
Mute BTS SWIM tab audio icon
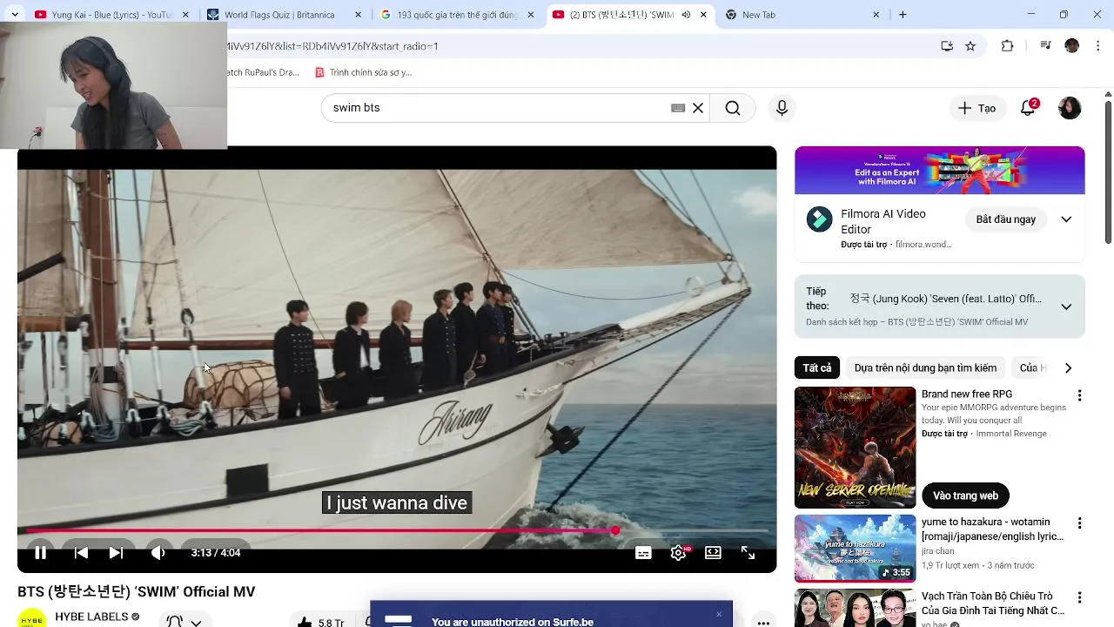coord(686,15)
